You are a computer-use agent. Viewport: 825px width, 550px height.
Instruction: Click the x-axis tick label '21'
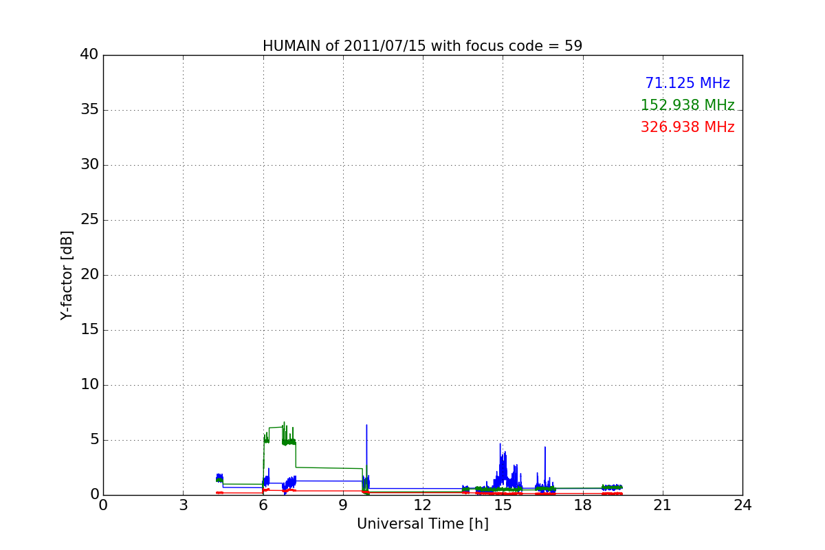(x=663, y=505)
